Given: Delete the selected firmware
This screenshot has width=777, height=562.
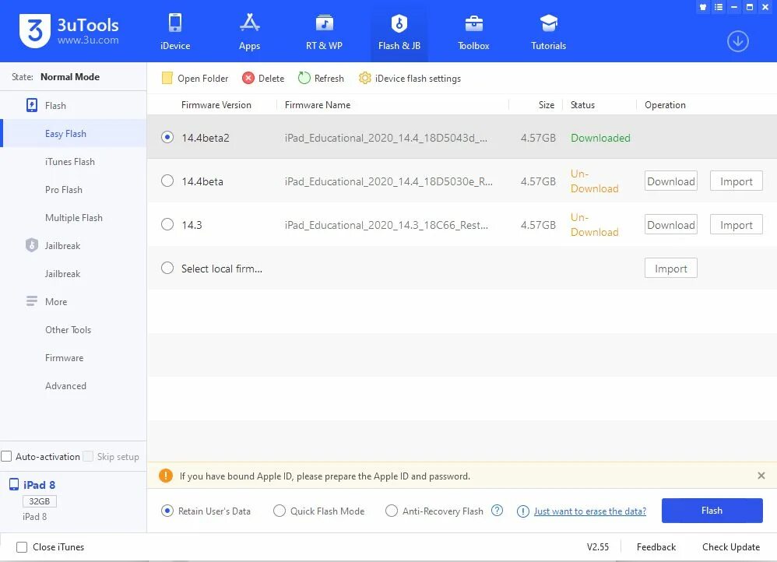Looking at the screenshot, I should pos(263,79).
